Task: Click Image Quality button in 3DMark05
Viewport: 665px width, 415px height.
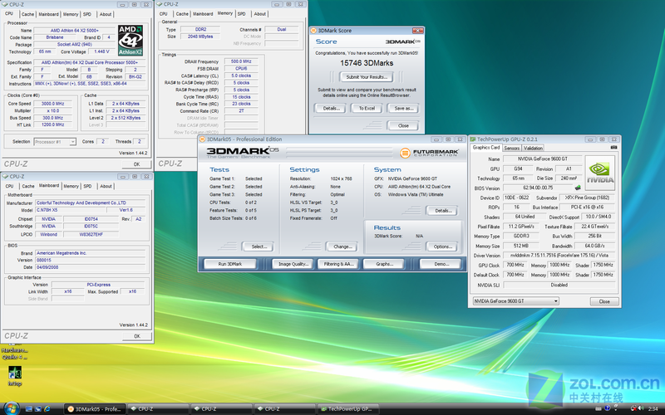Action: (293, 264)
